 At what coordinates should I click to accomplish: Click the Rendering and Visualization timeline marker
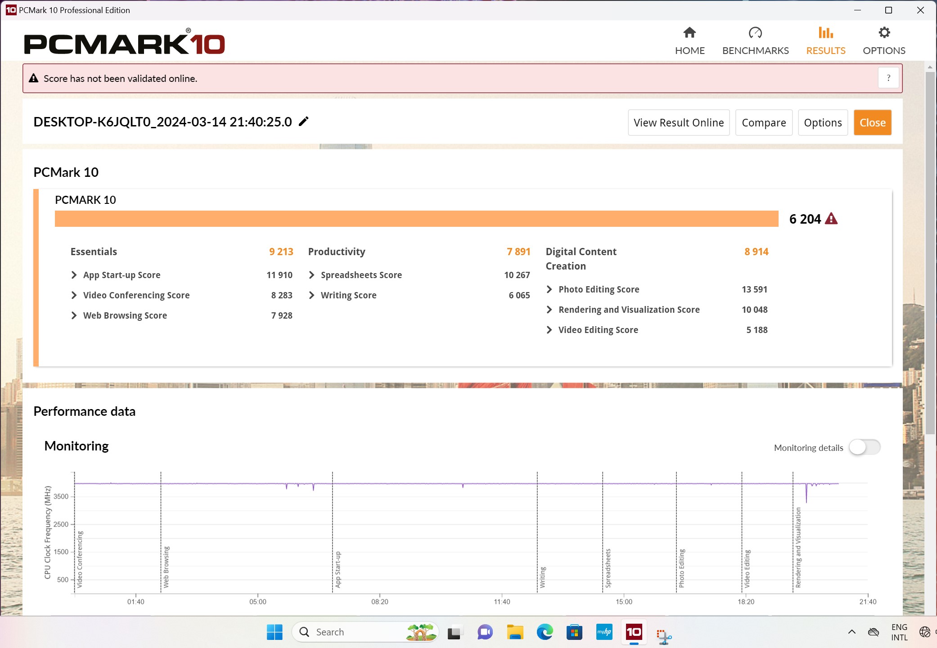tap(798, 547)
